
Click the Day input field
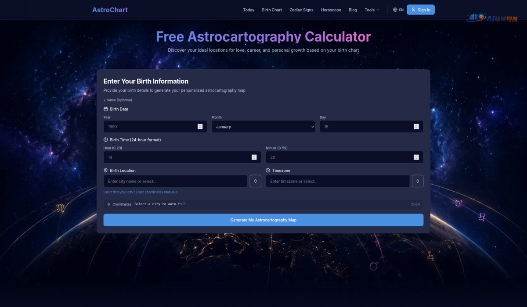tap(372, 126)
